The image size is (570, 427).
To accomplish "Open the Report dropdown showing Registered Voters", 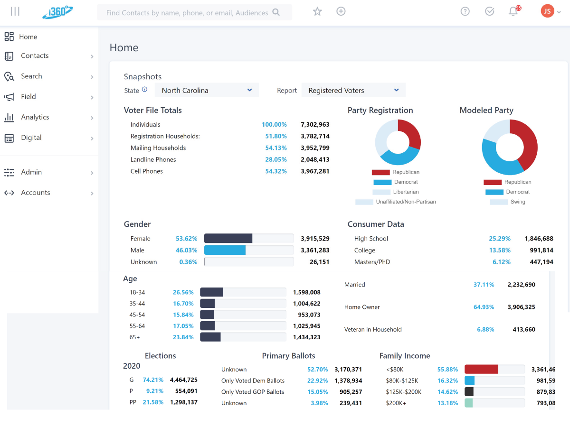I will tap(353, 90).
